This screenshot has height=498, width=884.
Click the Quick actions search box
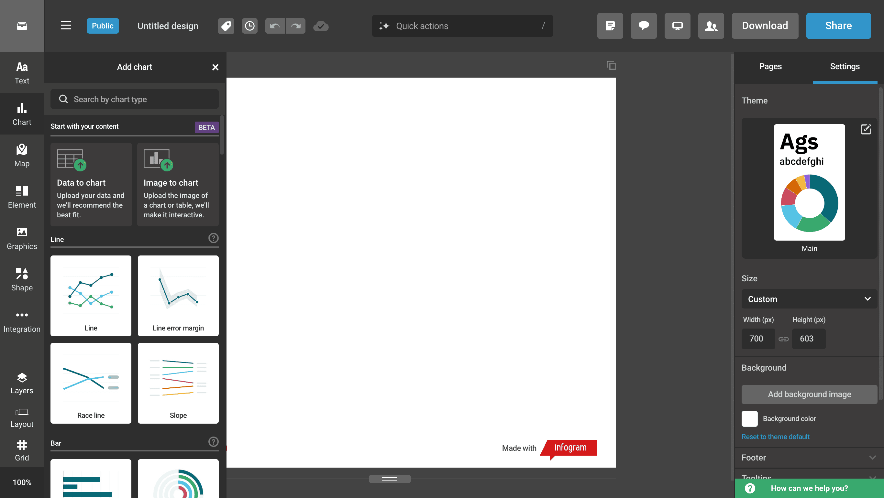pyautogui.click(x=462, y=26)
